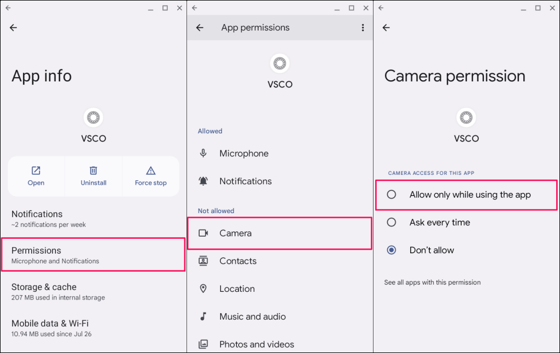
Task: Select Don't allow radio button
Action: tap(392, 250)
